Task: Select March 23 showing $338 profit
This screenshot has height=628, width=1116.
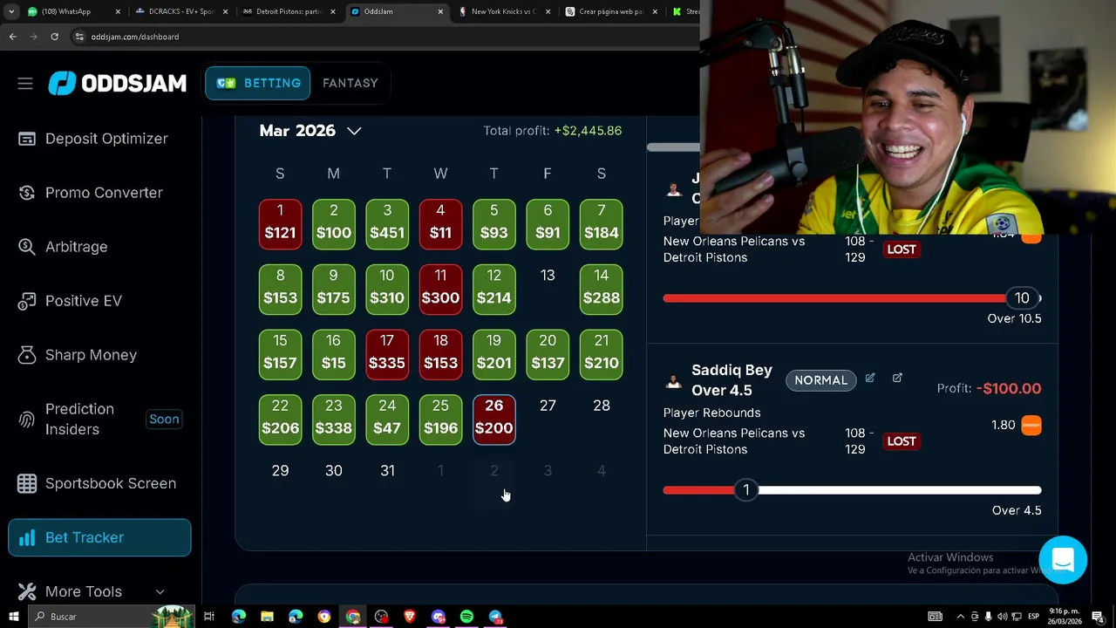Action: tap(333, 419)
